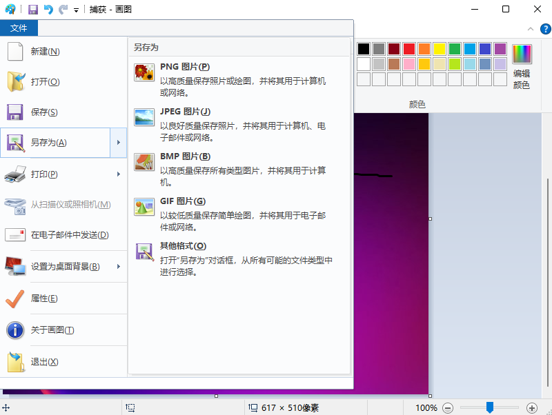The image size is (552, 415).
Task: Click the Help question mark icon
Action: click(545, 29)
